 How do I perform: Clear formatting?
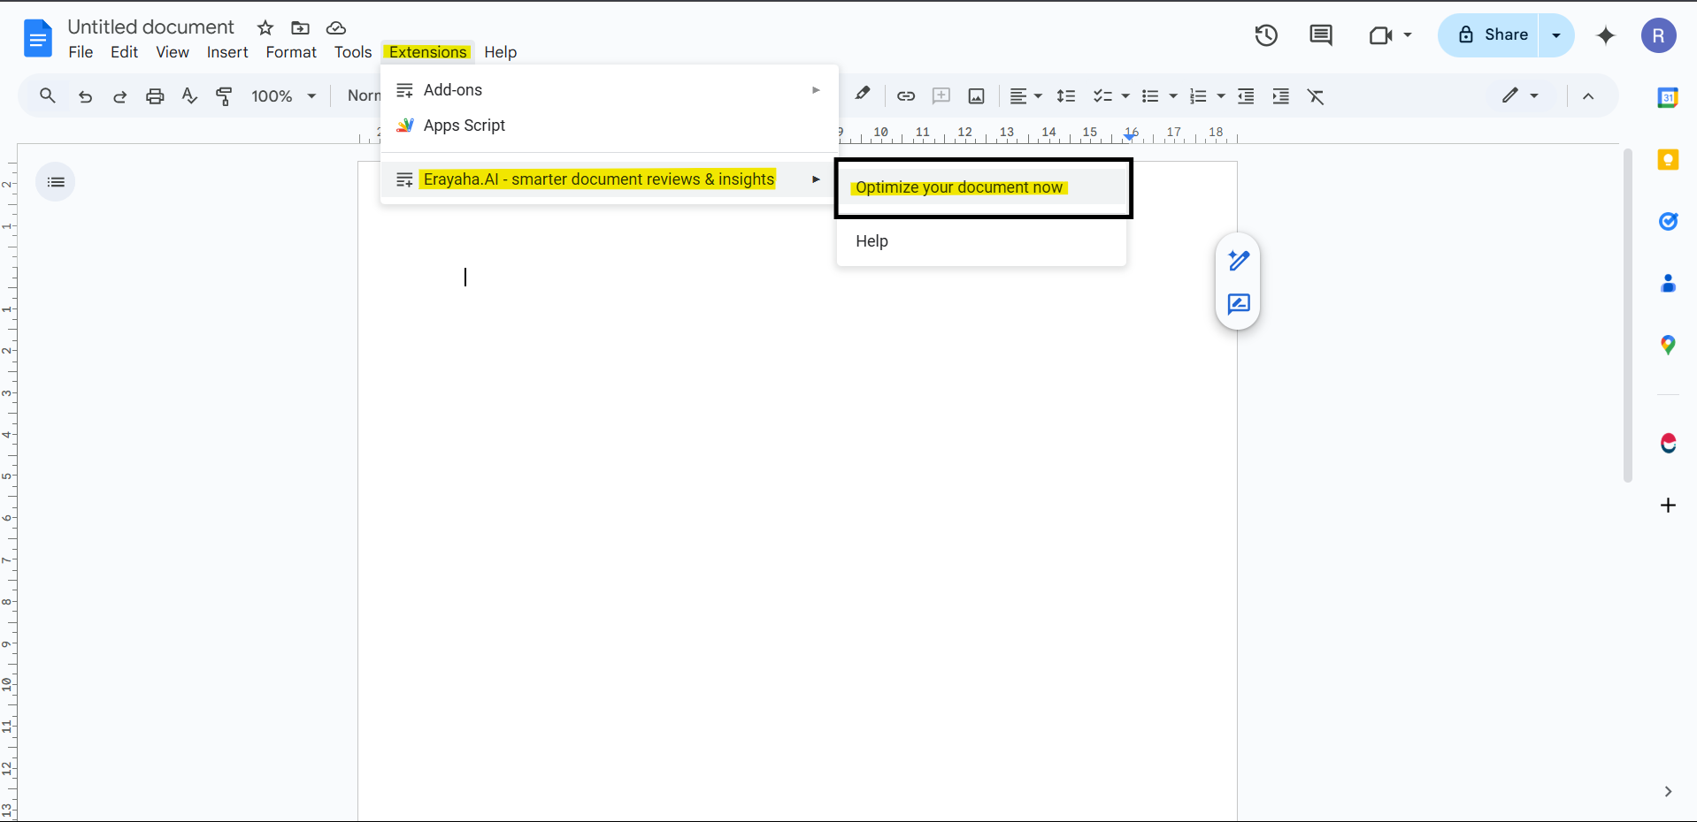coord(1317,96)
